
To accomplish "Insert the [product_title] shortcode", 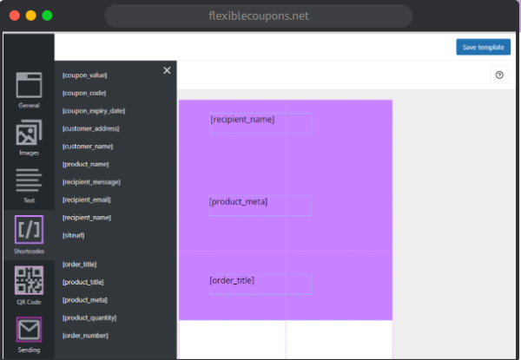I will 83,282.
